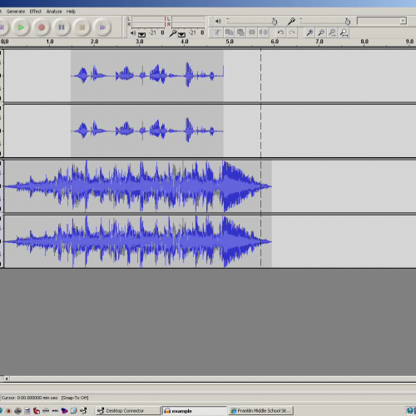416x416 pixels.
Task: Fit selection in window
Action: pyautogui.click(x=332, y=32)
